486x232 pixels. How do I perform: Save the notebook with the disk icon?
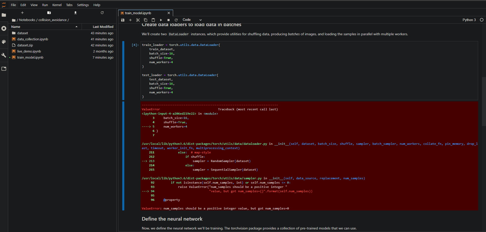click(x=123, y=20)
